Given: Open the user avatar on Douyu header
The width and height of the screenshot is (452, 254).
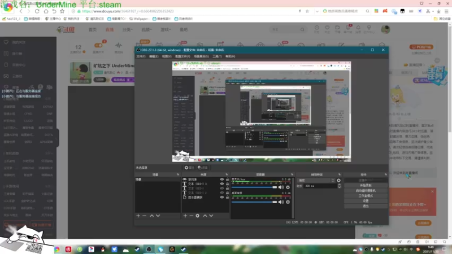Looking at the screenshot, I should pyautogui.click(x=385, y=29).
